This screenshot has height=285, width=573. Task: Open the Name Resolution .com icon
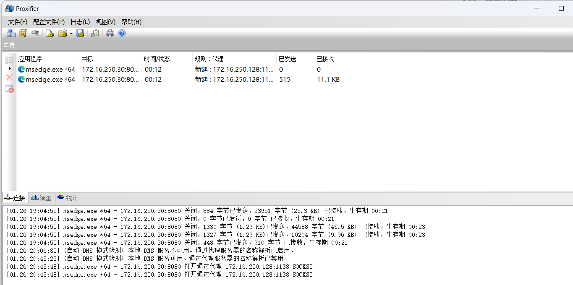click(35, 34)
